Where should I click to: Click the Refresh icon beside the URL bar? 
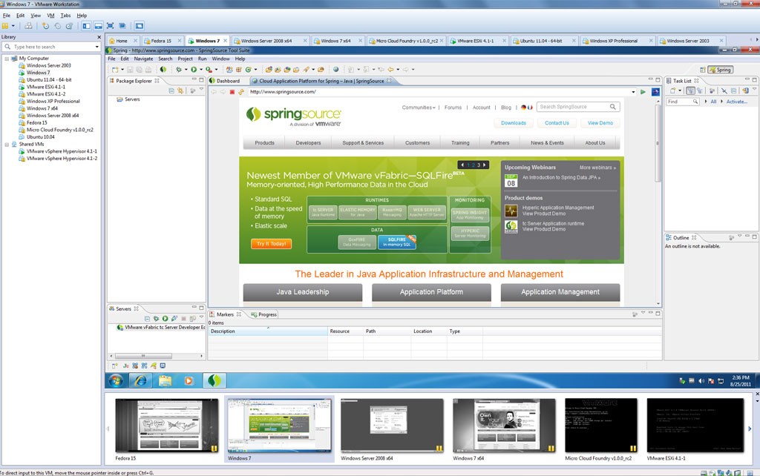pos(240,92)
